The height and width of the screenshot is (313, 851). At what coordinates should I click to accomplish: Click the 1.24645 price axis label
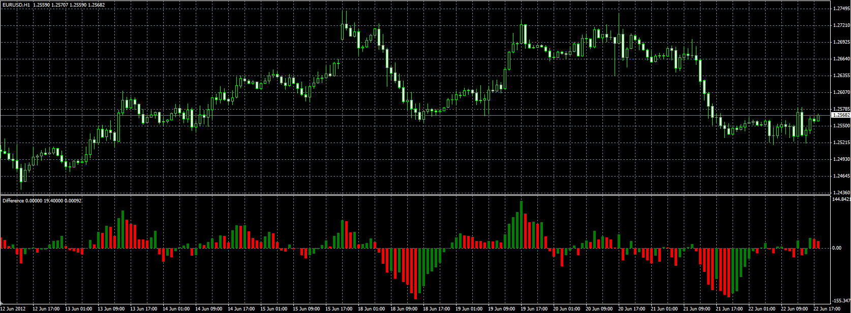coord(842,176)
